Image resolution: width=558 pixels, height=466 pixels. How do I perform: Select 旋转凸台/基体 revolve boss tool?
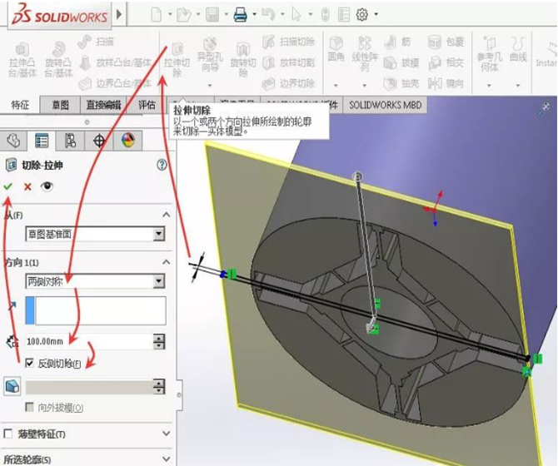point(59,60)
